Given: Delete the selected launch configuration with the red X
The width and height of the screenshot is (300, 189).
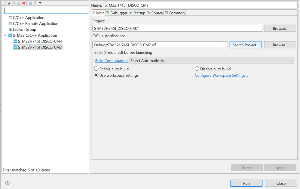Looking at the screenshot, I should (23, 3).
